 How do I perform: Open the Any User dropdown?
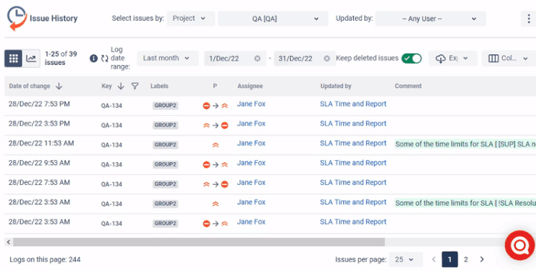click(430, 19)
